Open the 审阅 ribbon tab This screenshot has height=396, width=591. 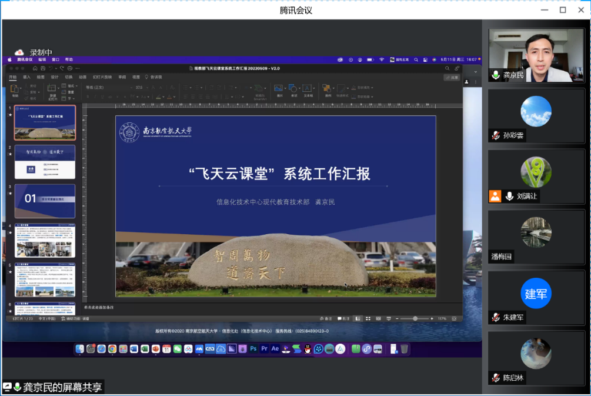[122, 77]
